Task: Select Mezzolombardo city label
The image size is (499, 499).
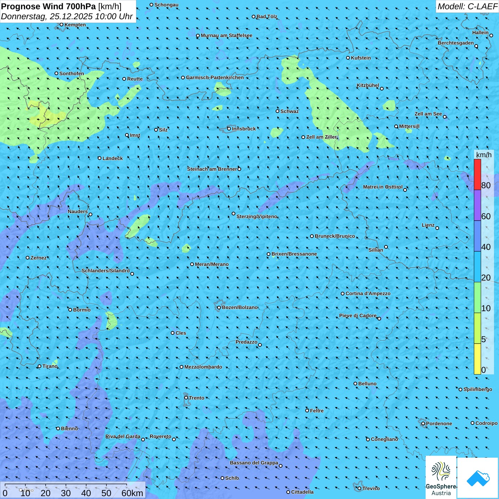Action: tap(203, 367)
